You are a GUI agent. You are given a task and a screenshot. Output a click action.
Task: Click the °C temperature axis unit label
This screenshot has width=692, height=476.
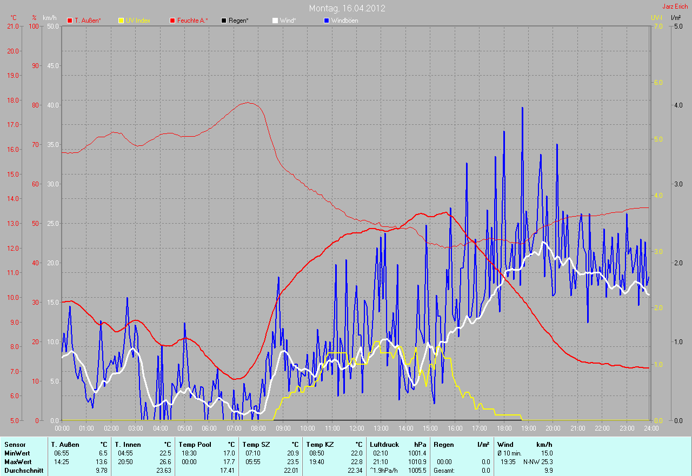click(x=14, y=18)
